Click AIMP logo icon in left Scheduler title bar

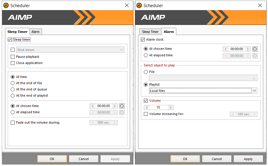coord(6,5)
